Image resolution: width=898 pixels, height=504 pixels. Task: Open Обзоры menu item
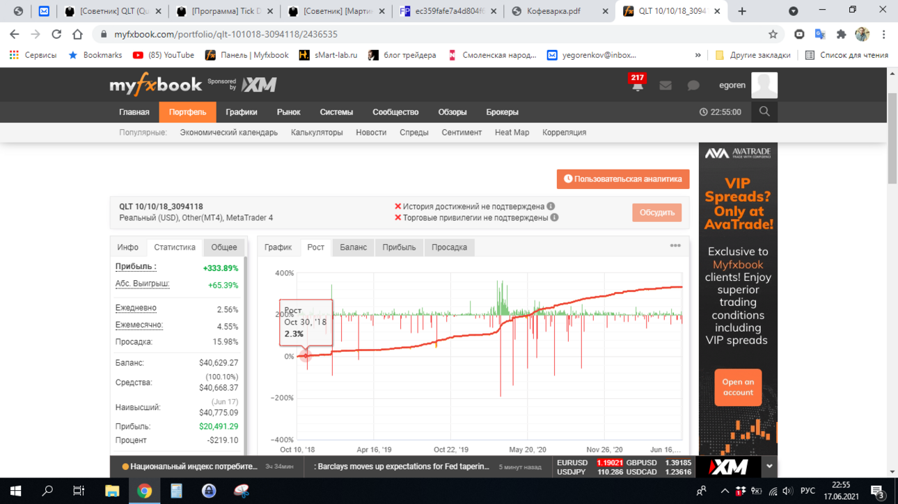(x=452, y=112)
